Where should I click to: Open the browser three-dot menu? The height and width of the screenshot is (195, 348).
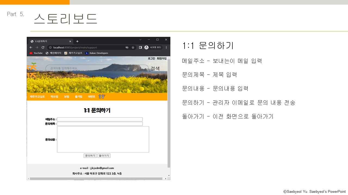(166, 47)
